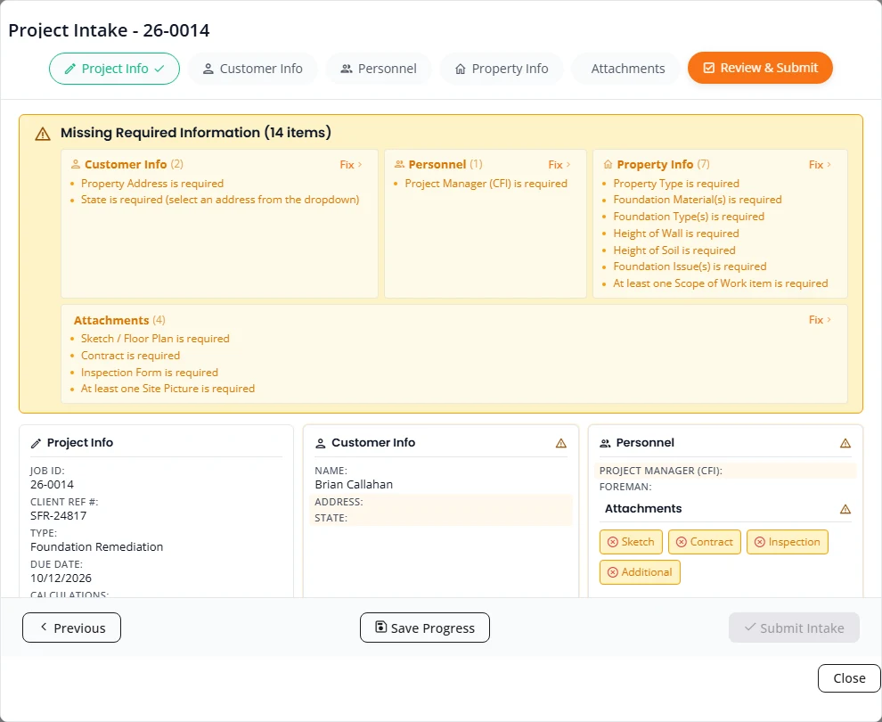This screenshot has height=722, width=882.
Task: Click the disk icon on Save Progress
Action: [x=380, y=627]
